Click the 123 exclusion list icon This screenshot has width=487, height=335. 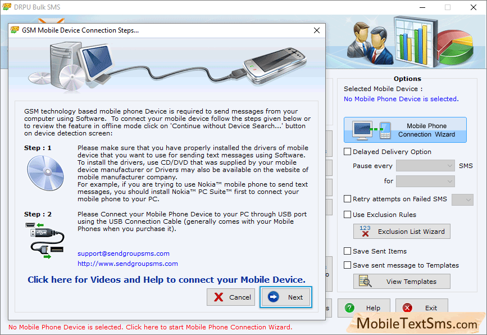coord(365,231)
